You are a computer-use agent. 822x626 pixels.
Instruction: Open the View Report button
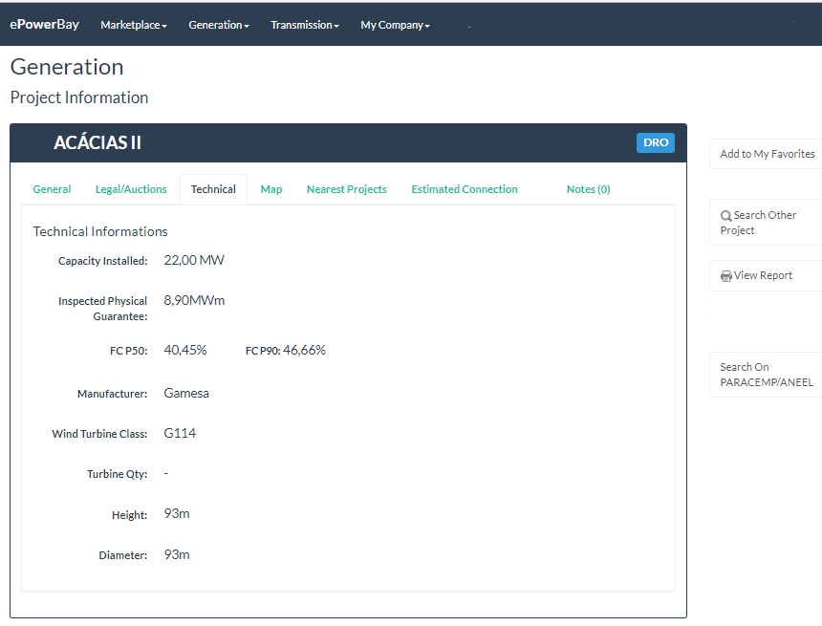point(766,275)
